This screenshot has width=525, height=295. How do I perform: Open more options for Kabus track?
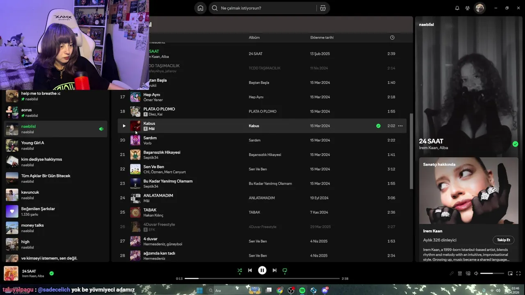tap(400, 126)
